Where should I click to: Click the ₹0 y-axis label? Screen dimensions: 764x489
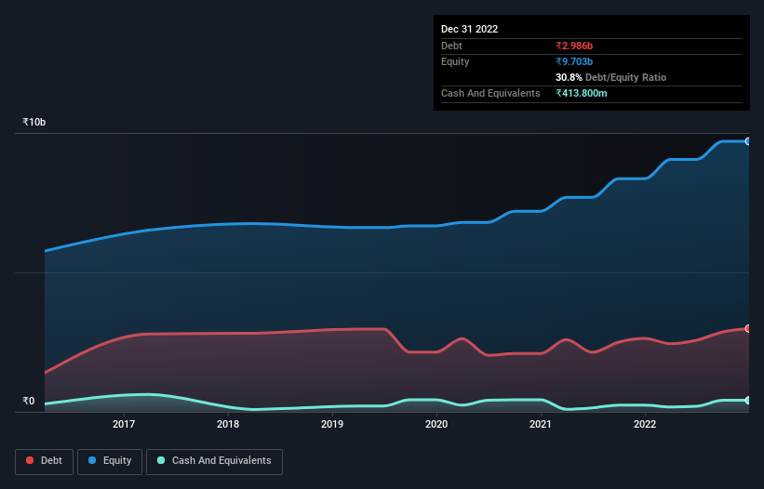[x=29, y=401]
